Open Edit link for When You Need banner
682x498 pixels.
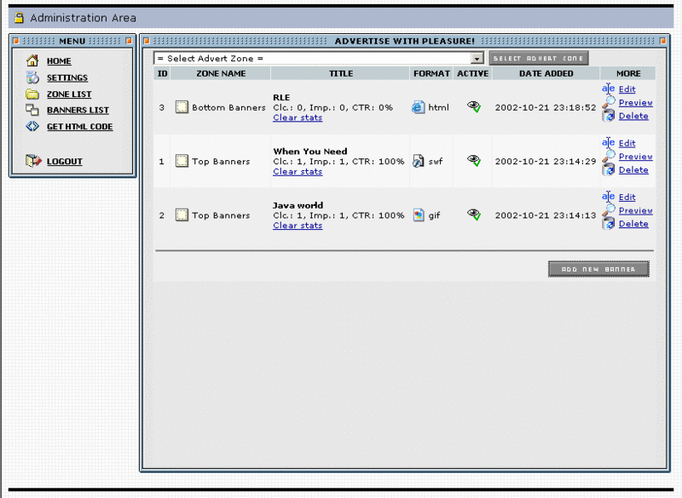tap(627, 143)
